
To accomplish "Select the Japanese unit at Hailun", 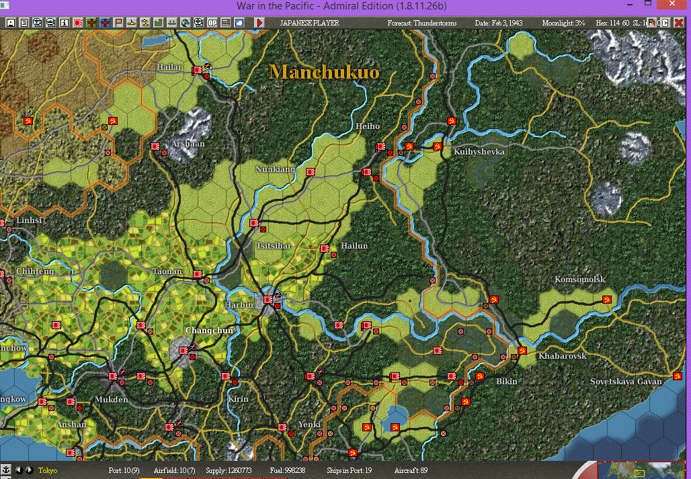I will click(325, 249).
